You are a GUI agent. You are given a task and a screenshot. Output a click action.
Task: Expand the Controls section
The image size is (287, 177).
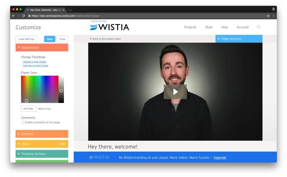pyautogui.click(x=42, y=134)
